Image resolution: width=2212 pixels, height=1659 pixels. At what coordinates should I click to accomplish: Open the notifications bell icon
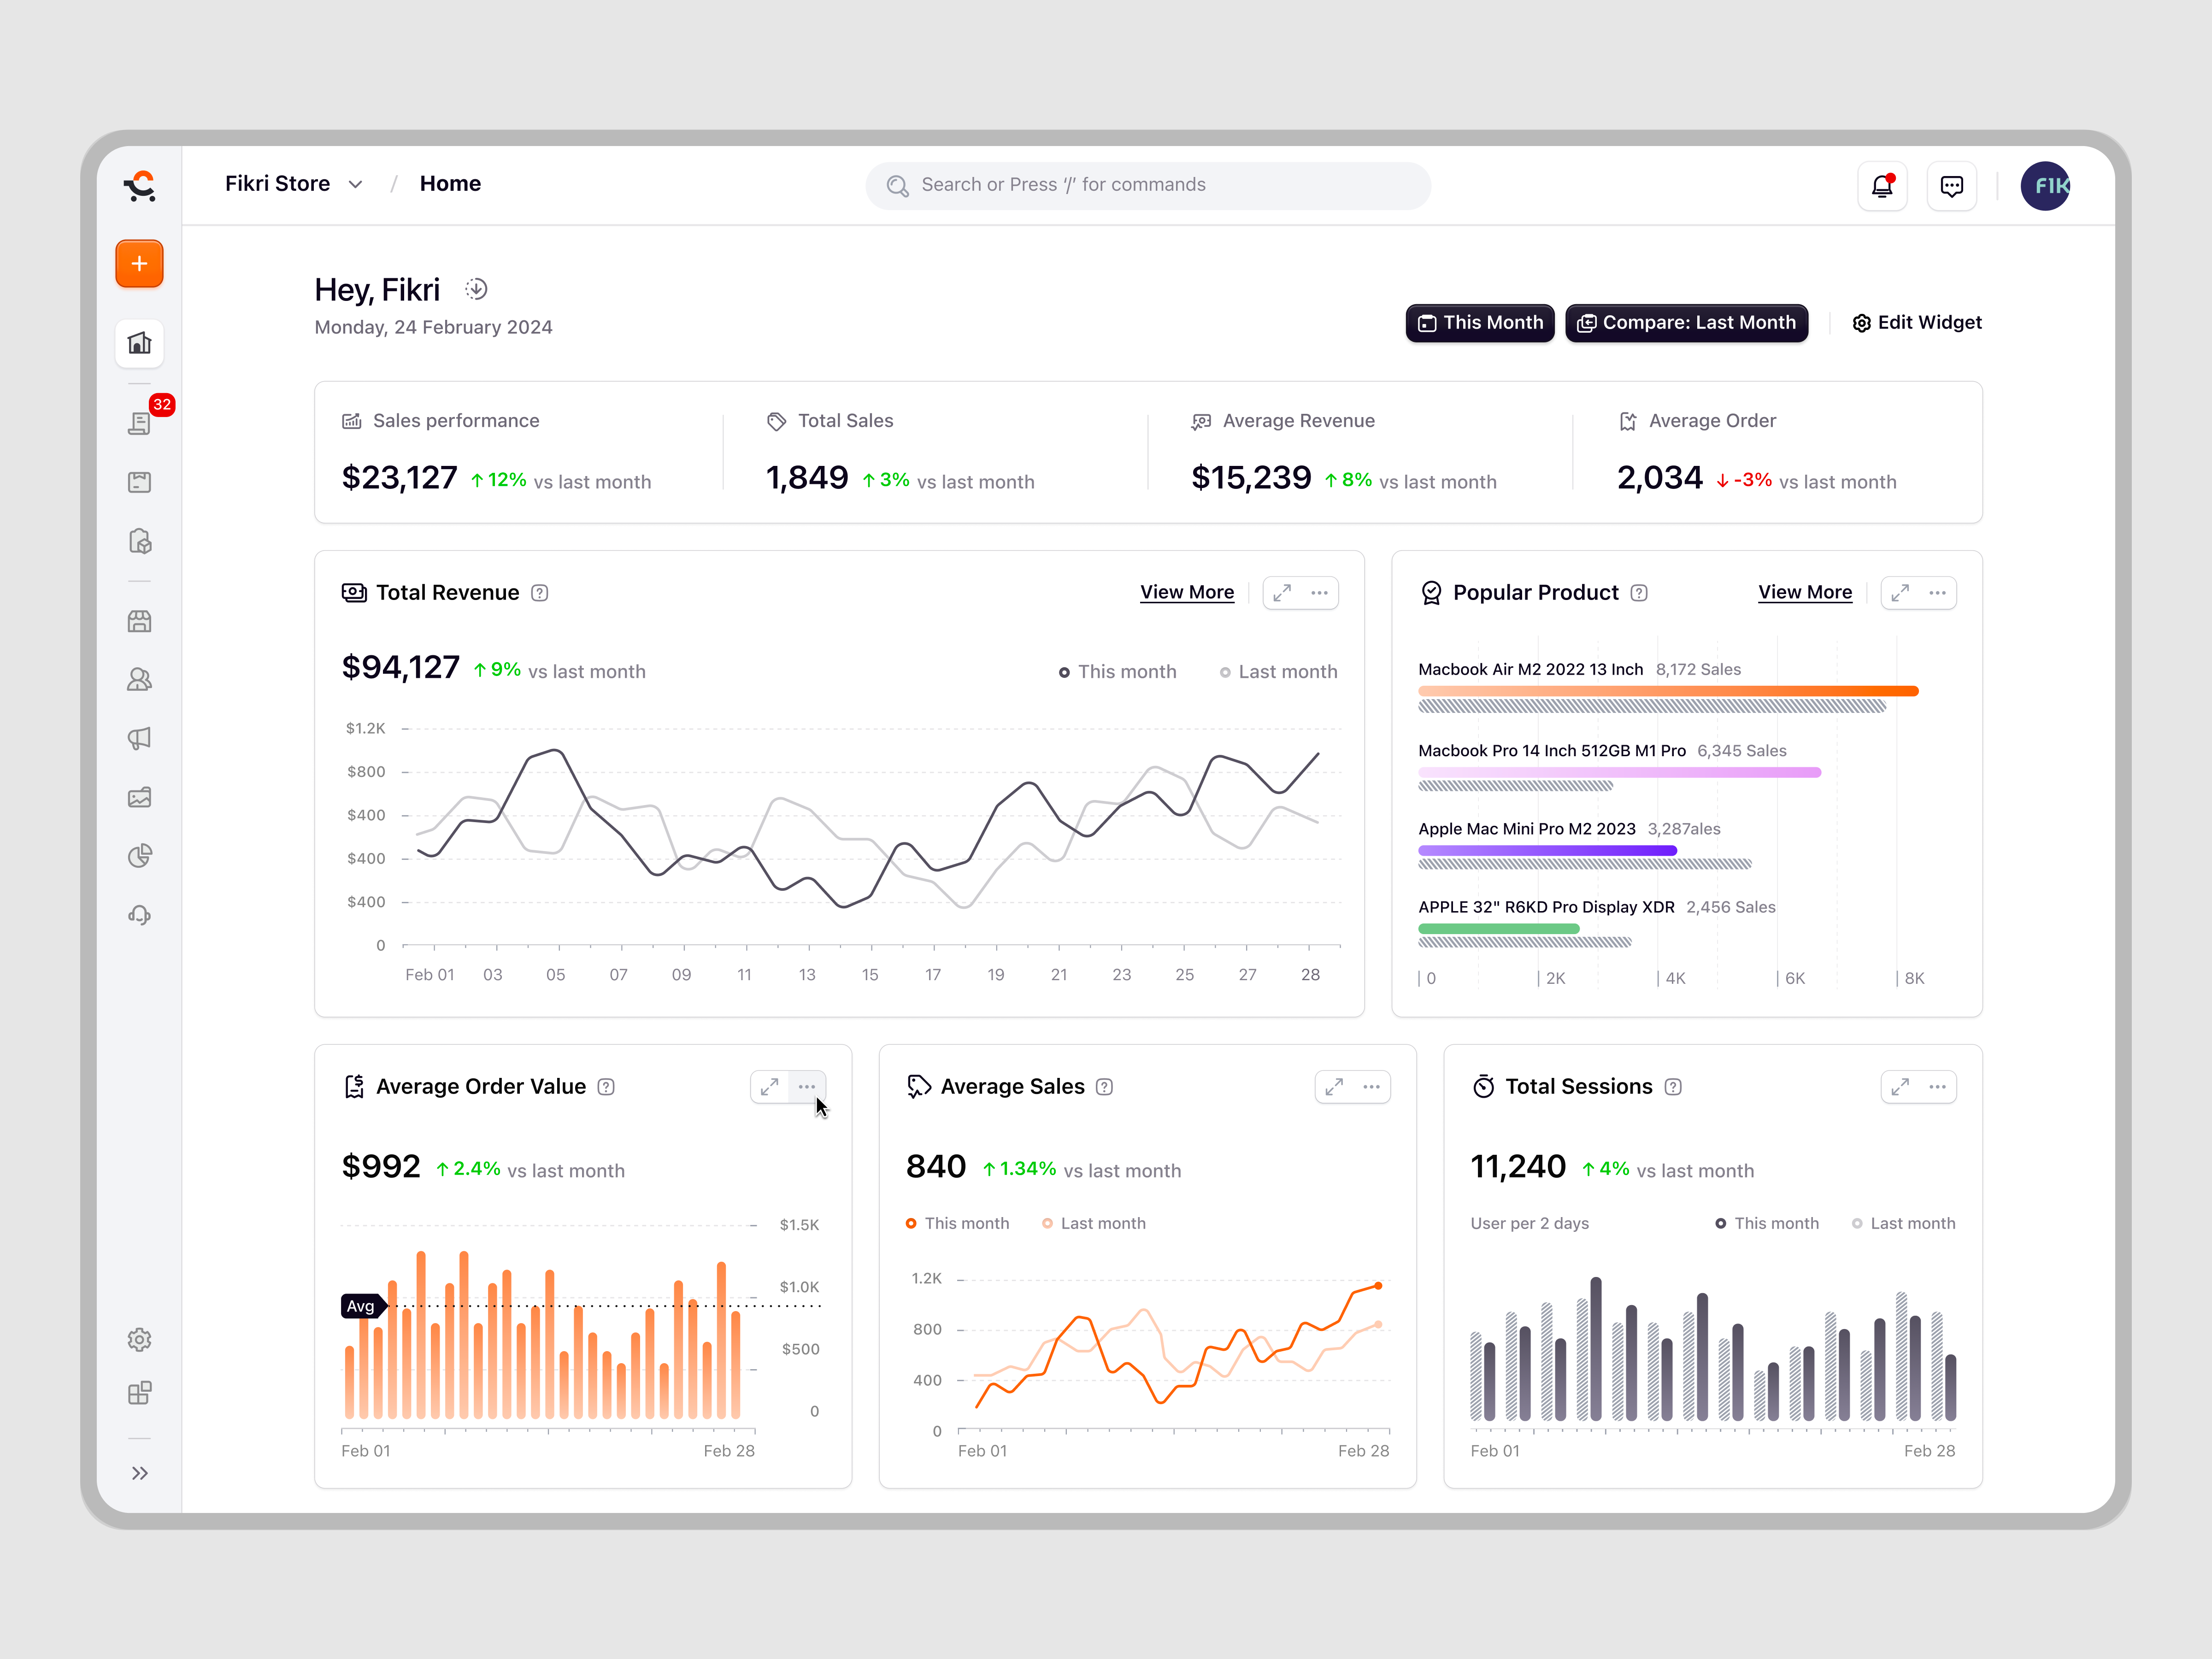pos(1883,185)
